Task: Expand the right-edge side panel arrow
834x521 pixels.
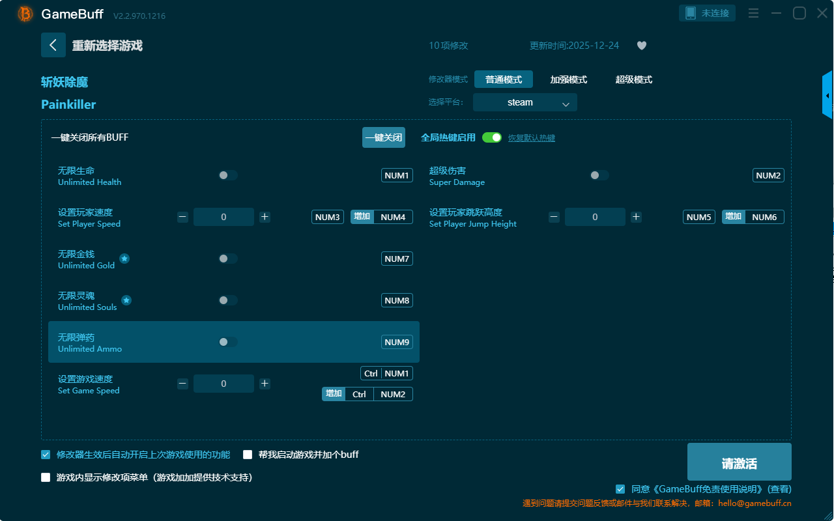Action: point(827,96)
